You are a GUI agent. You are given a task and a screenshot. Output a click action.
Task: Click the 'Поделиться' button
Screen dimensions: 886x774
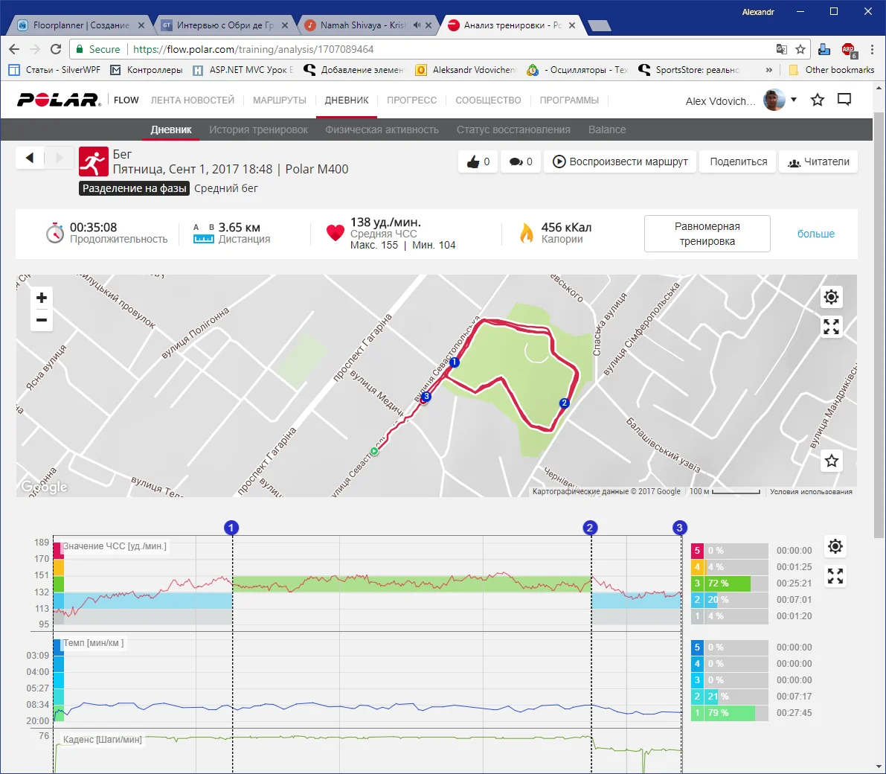(738, 161)
